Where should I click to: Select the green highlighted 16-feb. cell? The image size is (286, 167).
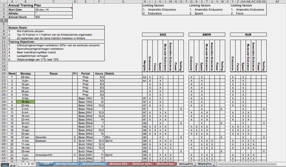coord(26,102)
